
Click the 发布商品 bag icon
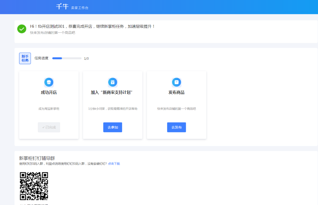click(177, 82)
